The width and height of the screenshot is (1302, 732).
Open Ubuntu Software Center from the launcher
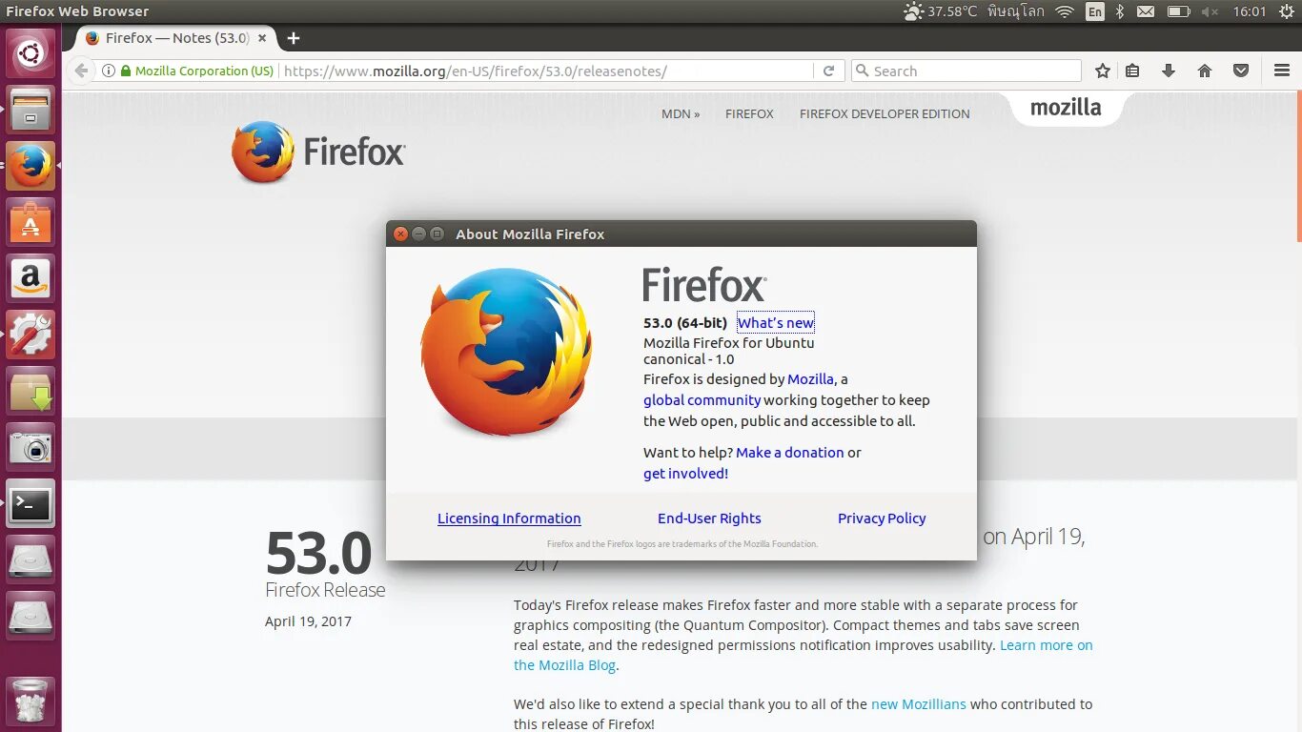tap(31, 221)
